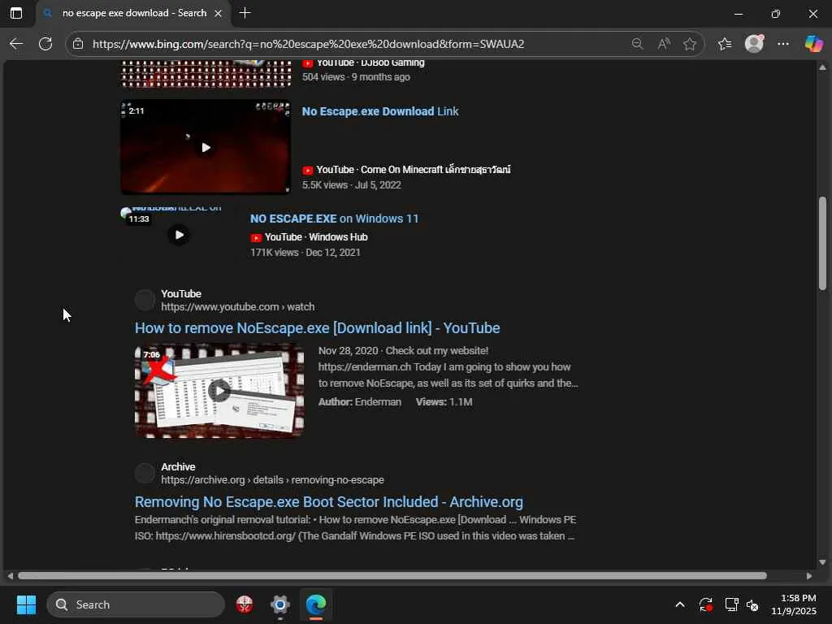This screenshot has height=624, width=832.
Task: Open the Favorites list icon
Action: (725, 44)
